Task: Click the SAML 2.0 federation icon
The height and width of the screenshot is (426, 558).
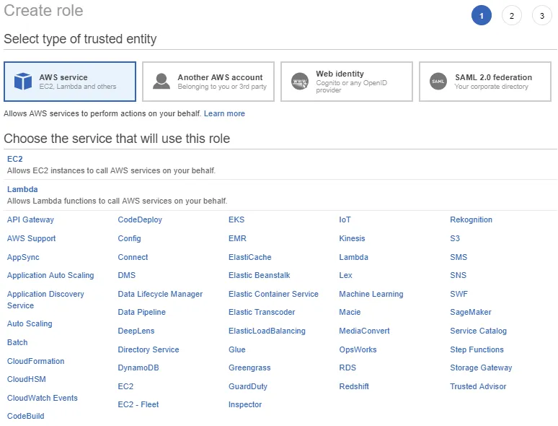Action: pos(438,82)
